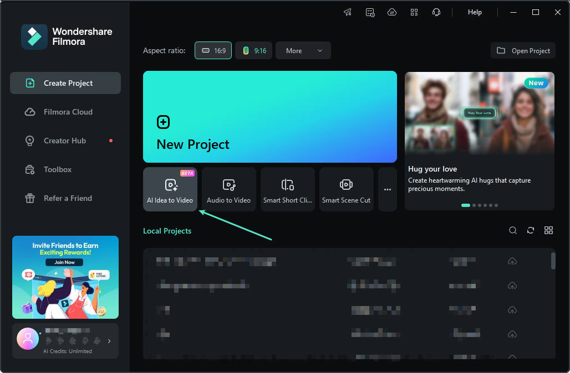Click the Open Project button
Viewport: 570px width, 373px height.
pyautogui.click(x=523, y=50)
